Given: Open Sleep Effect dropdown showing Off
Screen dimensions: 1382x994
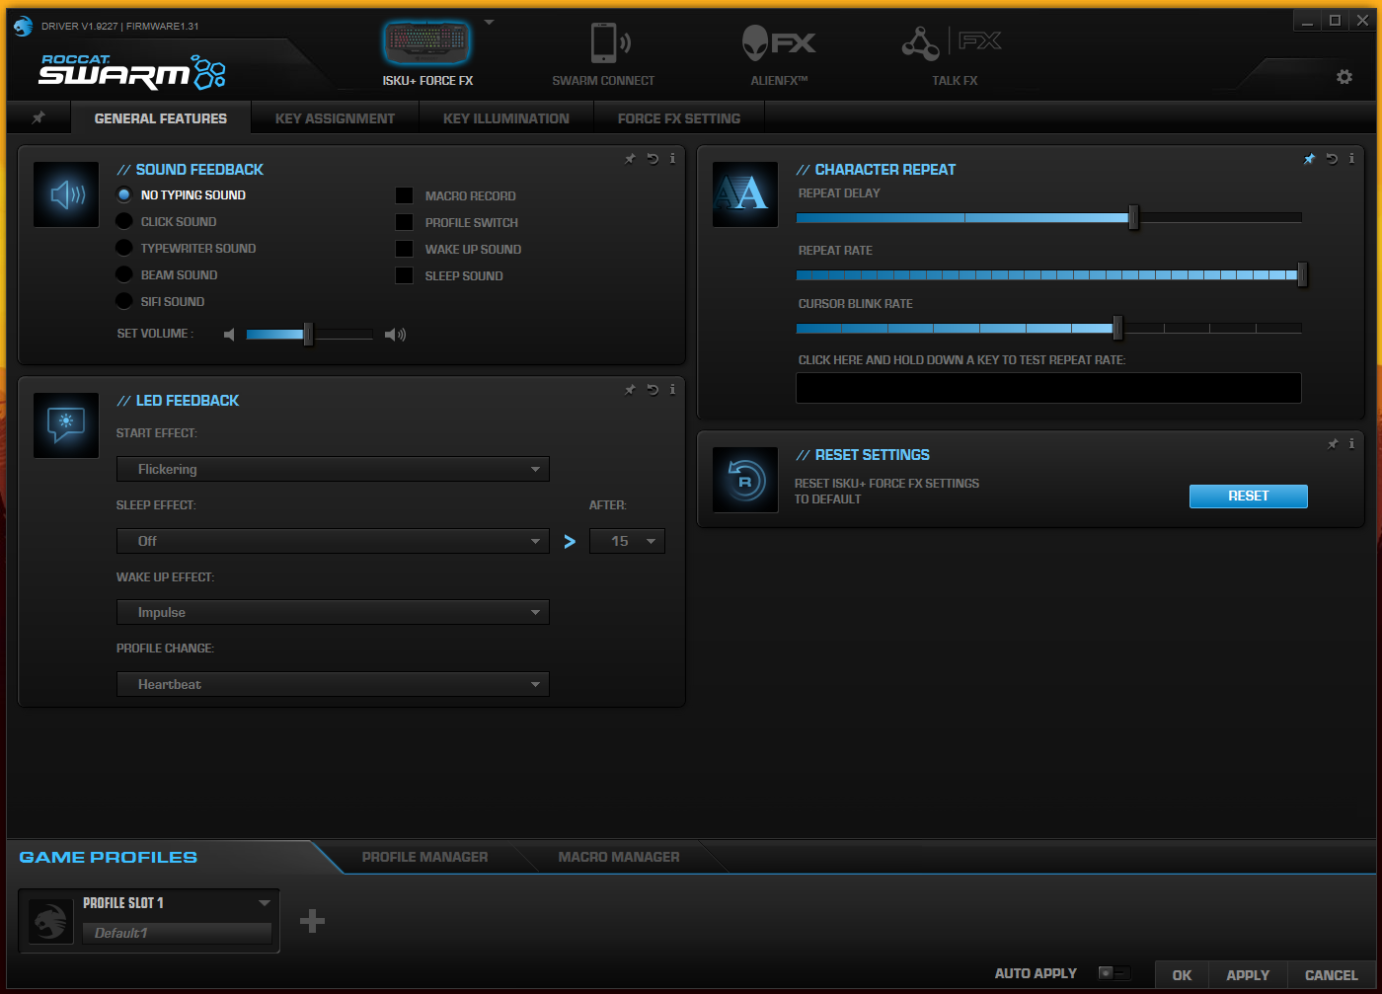Looking at the screenshot, I should tap(333, 541).
